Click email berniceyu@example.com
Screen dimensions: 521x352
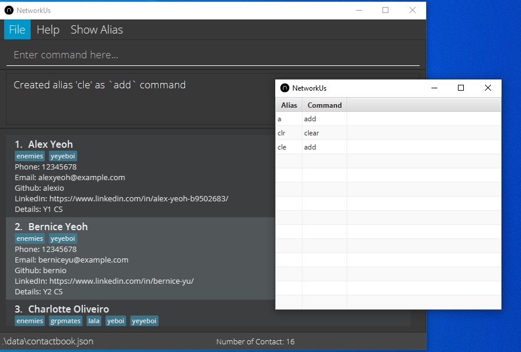click(x=84, y=260)
